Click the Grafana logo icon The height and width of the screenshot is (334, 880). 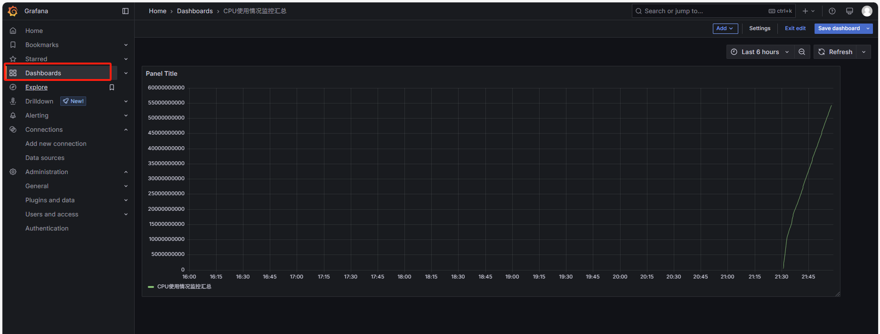point(13,11)
